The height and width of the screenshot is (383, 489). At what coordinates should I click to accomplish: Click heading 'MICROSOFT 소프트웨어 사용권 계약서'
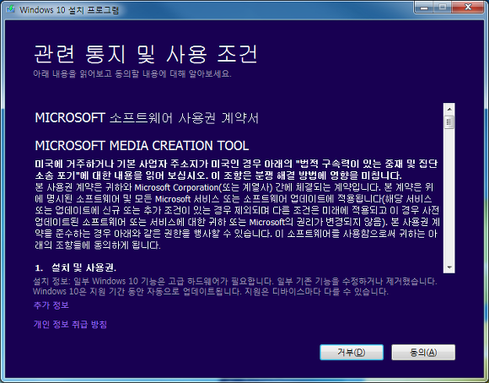point(147,118)
